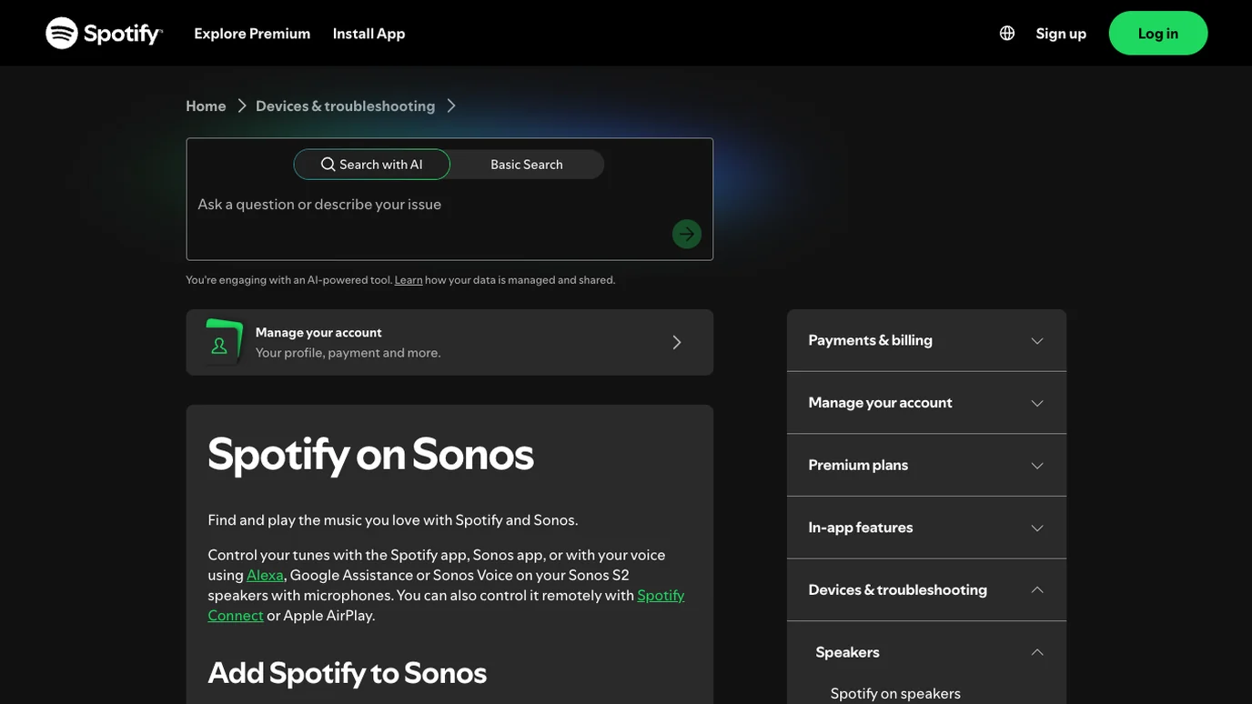Collapse Devices & troubleshooting section
Image resolution: width=1252 pixels, height=704 pixels.
[x=926, y=589]
